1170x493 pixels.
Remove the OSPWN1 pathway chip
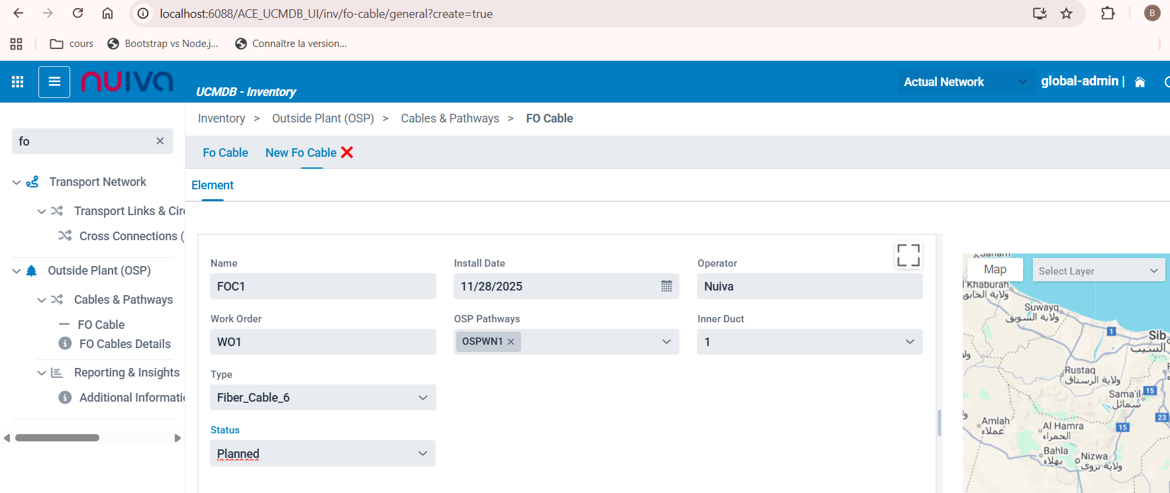[x=511, y=342]
